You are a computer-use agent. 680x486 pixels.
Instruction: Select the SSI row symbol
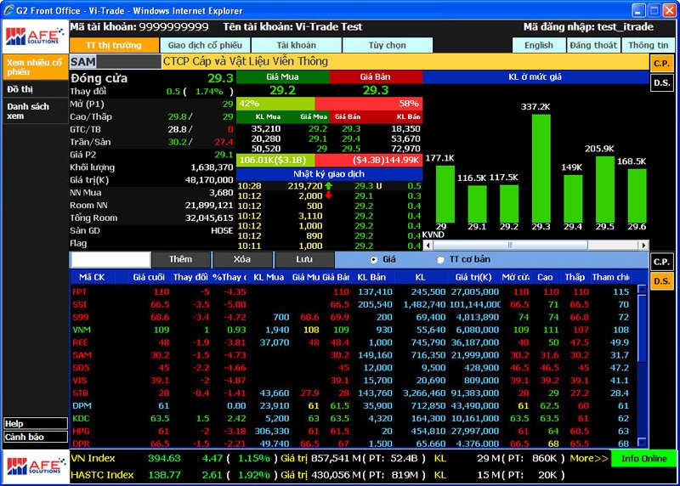80,304
